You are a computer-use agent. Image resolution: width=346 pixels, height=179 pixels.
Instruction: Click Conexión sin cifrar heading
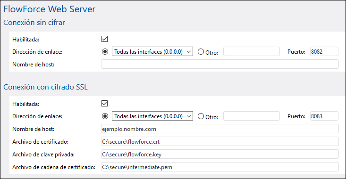click(x=34, y=23)
